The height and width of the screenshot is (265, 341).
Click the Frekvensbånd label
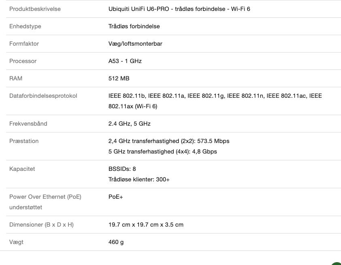(x=28, y=124)
